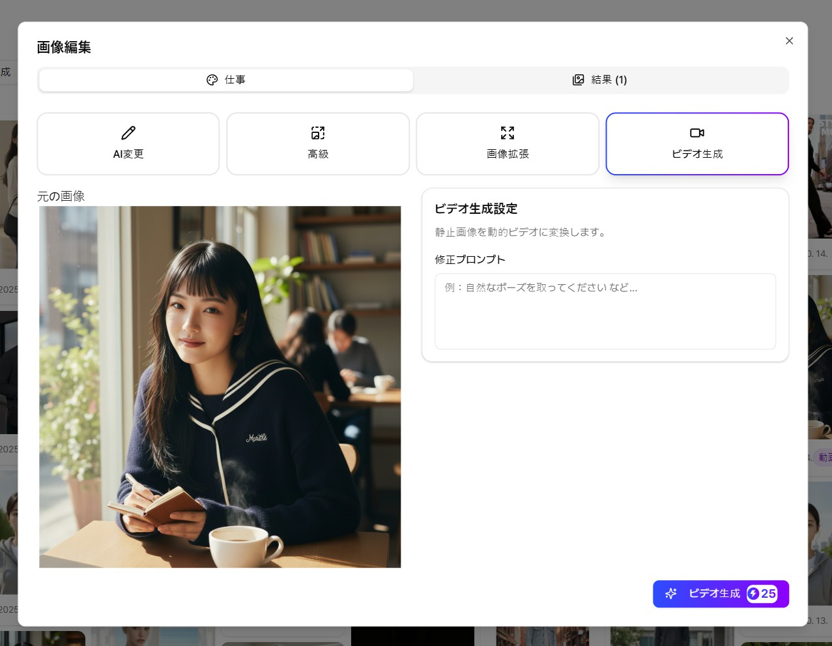
Task: Click the 静止画像を動的ビデオに変換します description
Action: (522, 232)
